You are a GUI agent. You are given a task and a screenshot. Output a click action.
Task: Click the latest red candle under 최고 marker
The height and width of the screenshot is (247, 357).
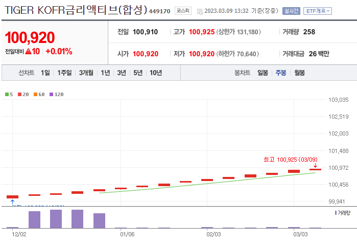tap(315, 169)
